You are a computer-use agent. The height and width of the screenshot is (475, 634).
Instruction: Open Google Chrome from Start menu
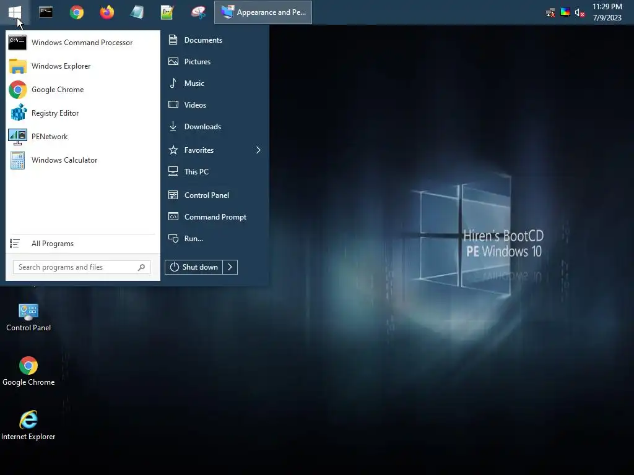[x=82, y=89]
